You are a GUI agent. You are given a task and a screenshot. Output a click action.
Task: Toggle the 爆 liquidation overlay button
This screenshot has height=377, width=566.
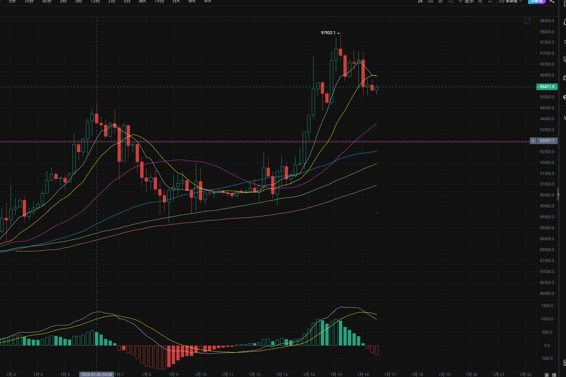[554, 375]
